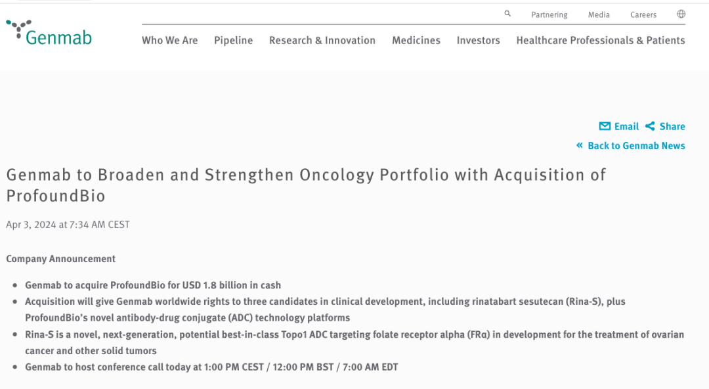
Task: Click the Email link text
Action: point(627,126)
